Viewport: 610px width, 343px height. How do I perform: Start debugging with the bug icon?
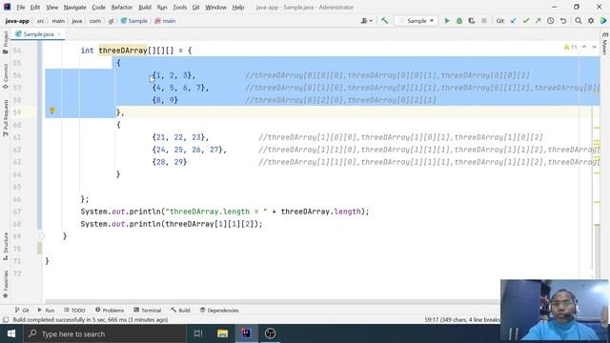(459, 21)
